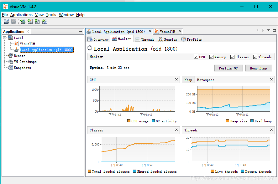Uncheck the Threads monitor checkbox
The height and width of the screenshot is (184, 278).
click(255, 57)
